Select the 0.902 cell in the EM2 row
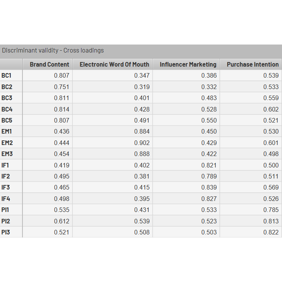Image resolution: width=282 pixels, height=282 pixels. click(x=142, y=143)
